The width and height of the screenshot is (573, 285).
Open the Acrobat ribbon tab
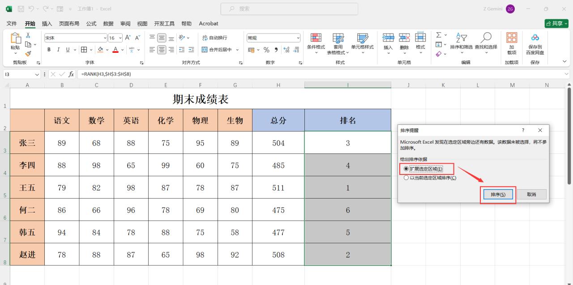click(x=209, y=23)
